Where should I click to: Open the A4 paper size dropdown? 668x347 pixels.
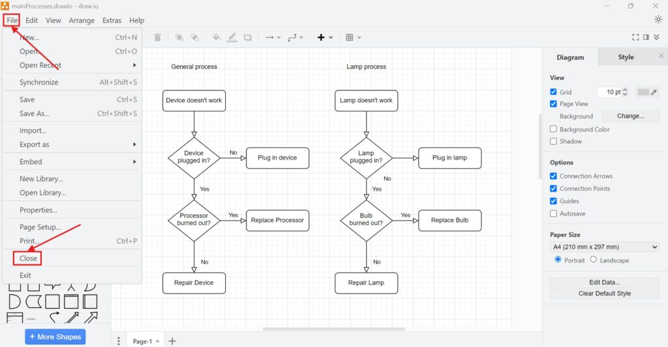tap(605, 247)
